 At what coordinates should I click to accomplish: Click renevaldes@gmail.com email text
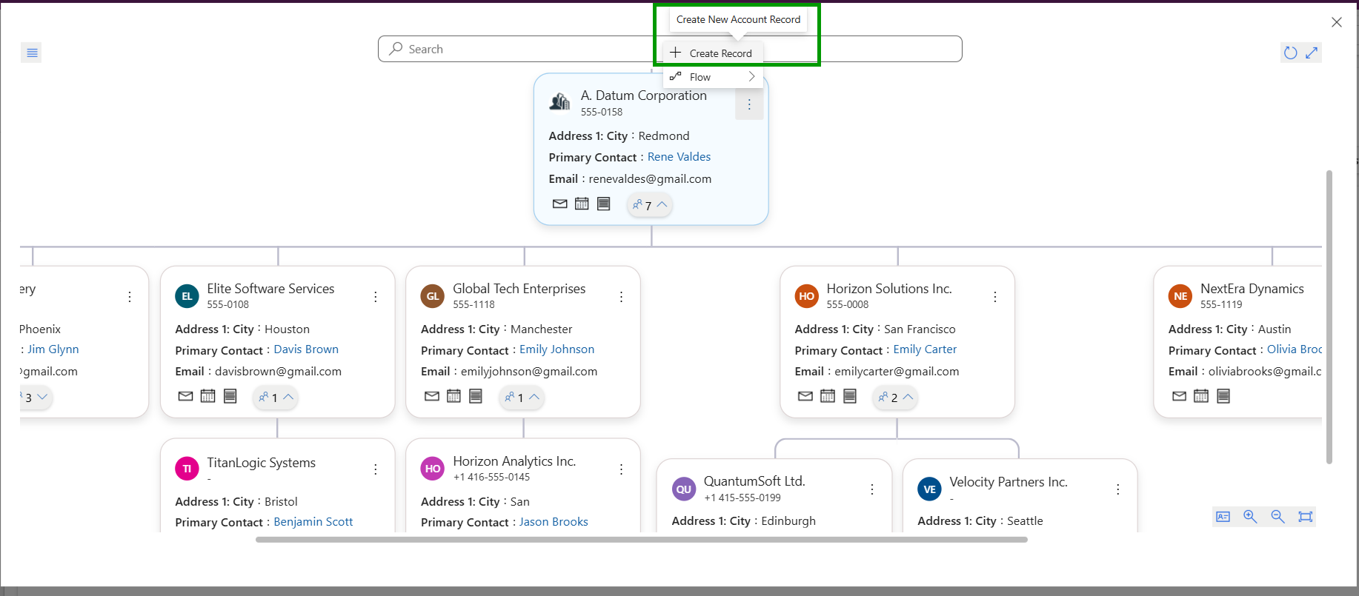650,179
